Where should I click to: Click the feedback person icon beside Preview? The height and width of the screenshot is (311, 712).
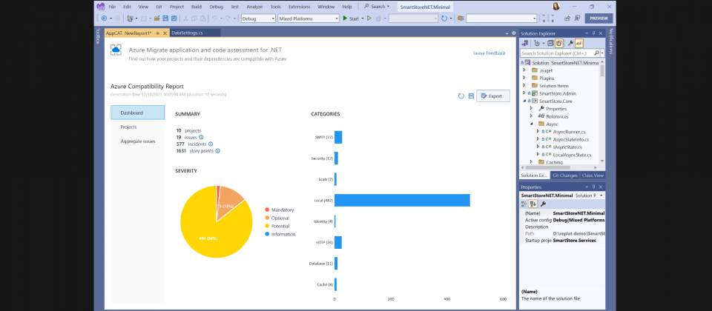pyautogui.click(x=577, y=19)
